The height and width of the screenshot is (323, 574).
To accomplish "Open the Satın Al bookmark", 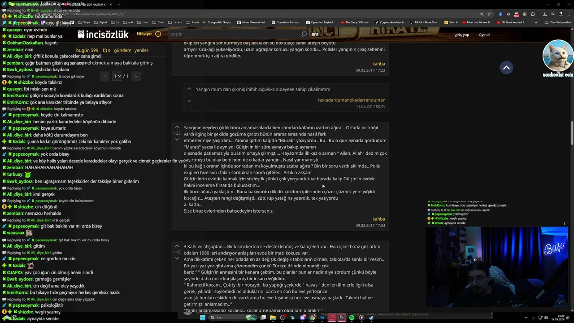I will pos(452,22).
